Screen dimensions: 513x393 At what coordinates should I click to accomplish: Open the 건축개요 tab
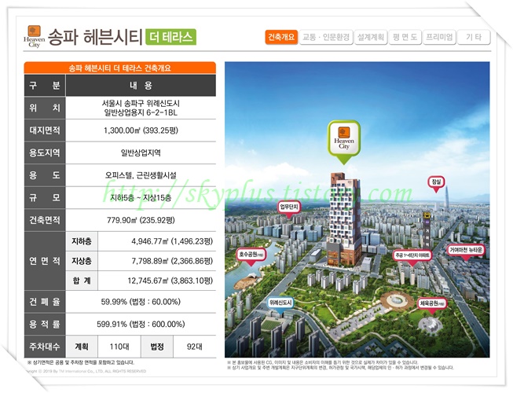(281, 37)
